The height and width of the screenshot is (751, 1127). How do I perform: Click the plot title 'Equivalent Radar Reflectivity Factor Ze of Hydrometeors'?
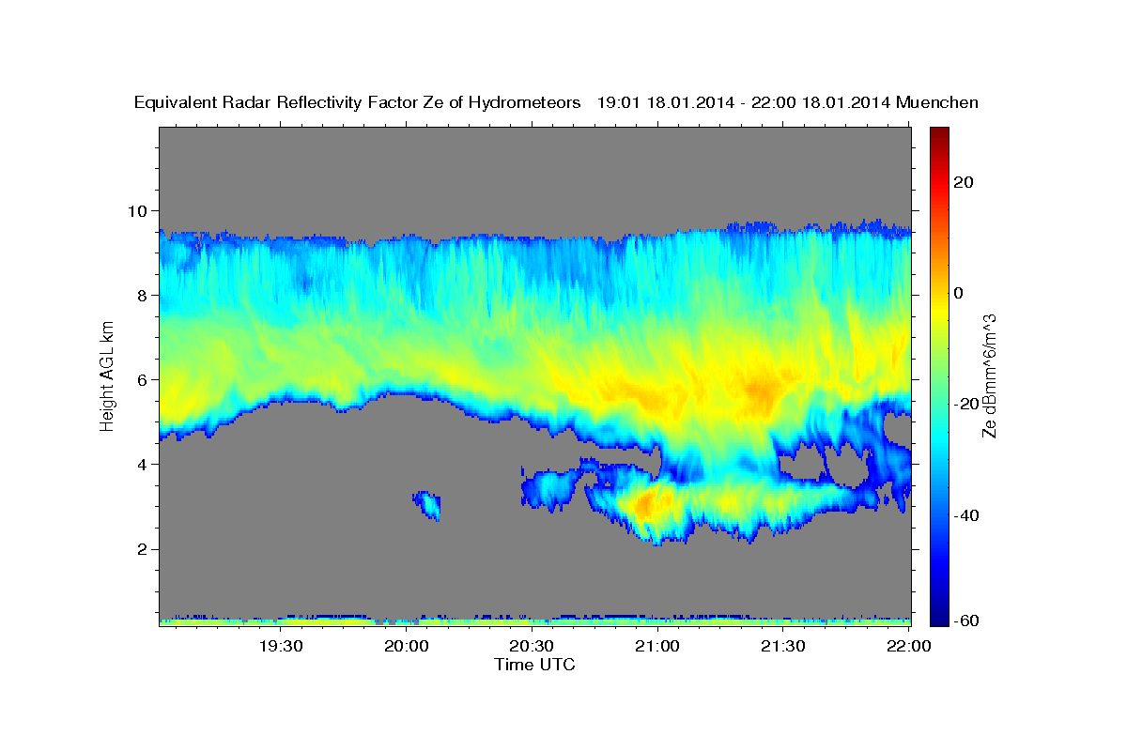point(357,102)
